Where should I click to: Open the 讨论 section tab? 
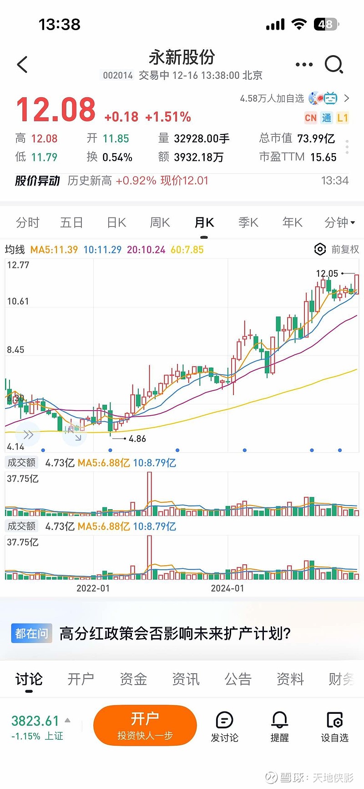click(x=29, y=679)
